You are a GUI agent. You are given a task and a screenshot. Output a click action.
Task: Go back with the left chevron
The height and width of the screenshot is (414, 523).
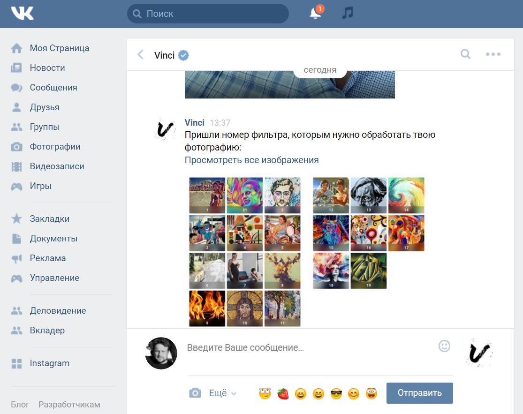[x=140, y=55]
